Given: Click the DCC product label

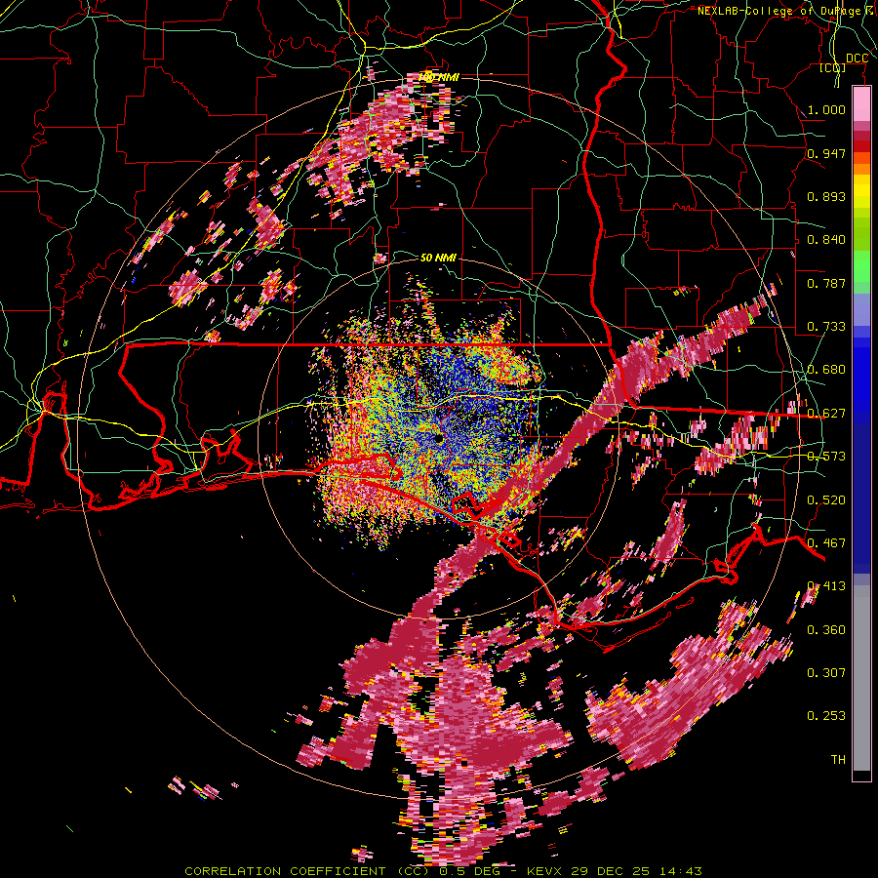Looking at the screenshot, I should pyautogui.click(x=857, y=59).
